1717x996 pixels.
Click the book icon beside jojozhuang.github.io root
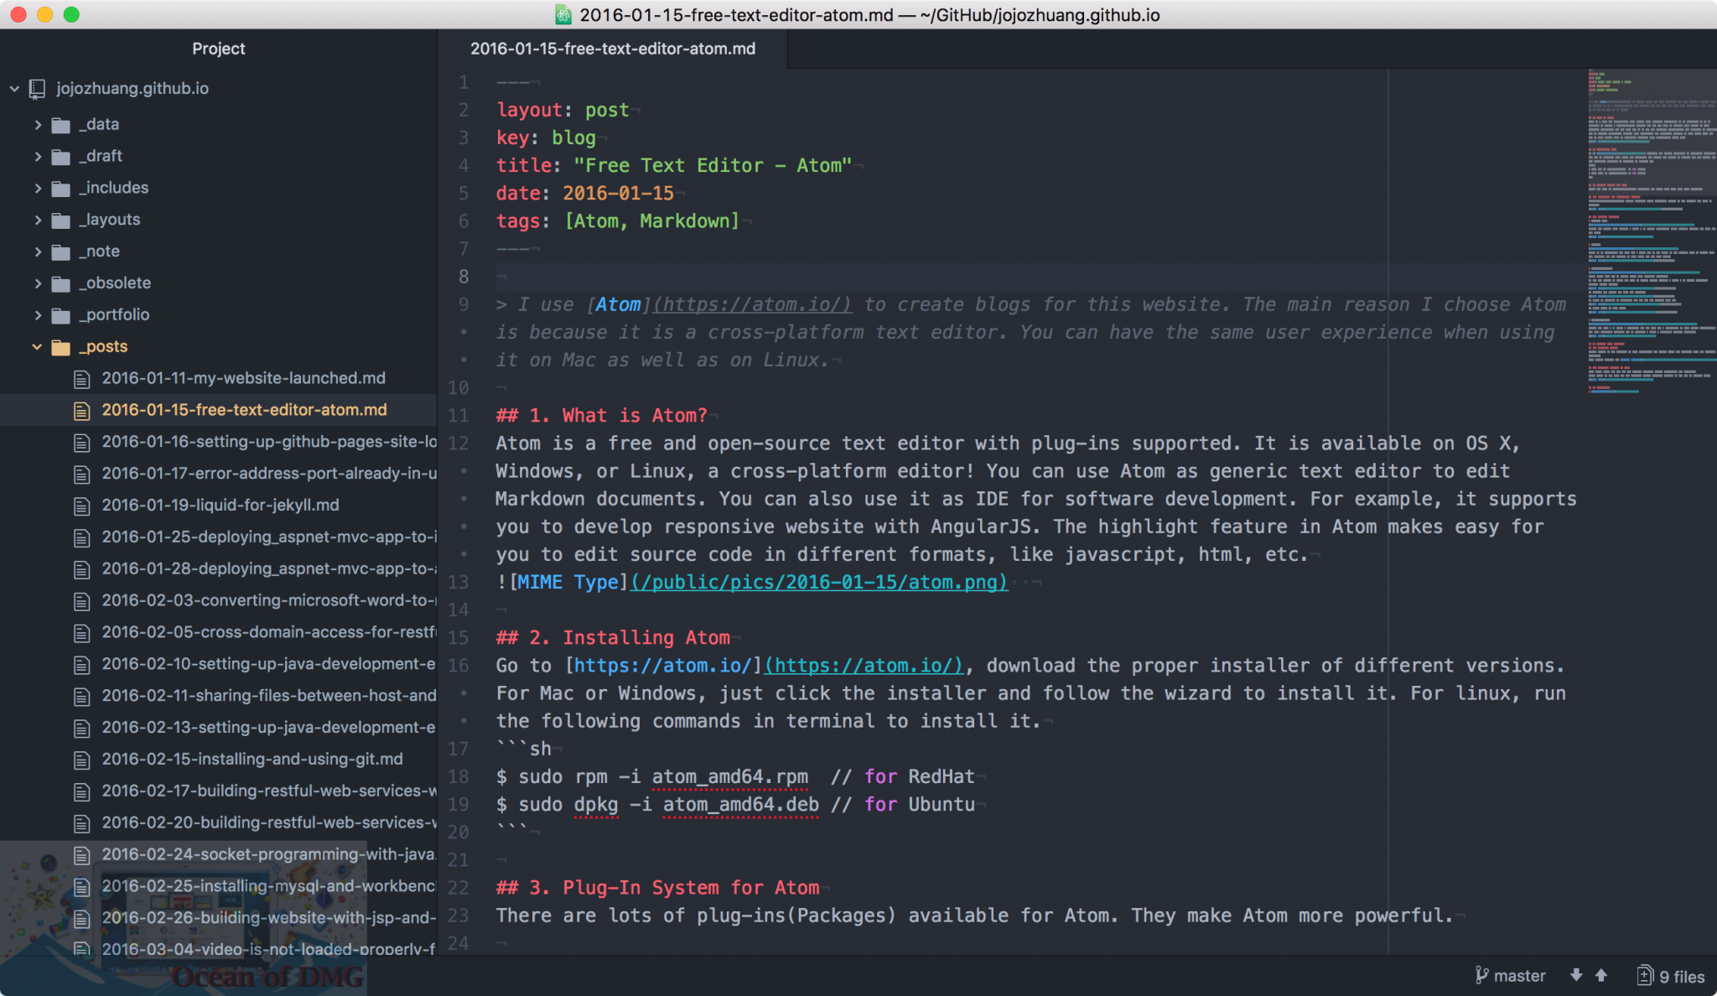(x=36, y=88)
